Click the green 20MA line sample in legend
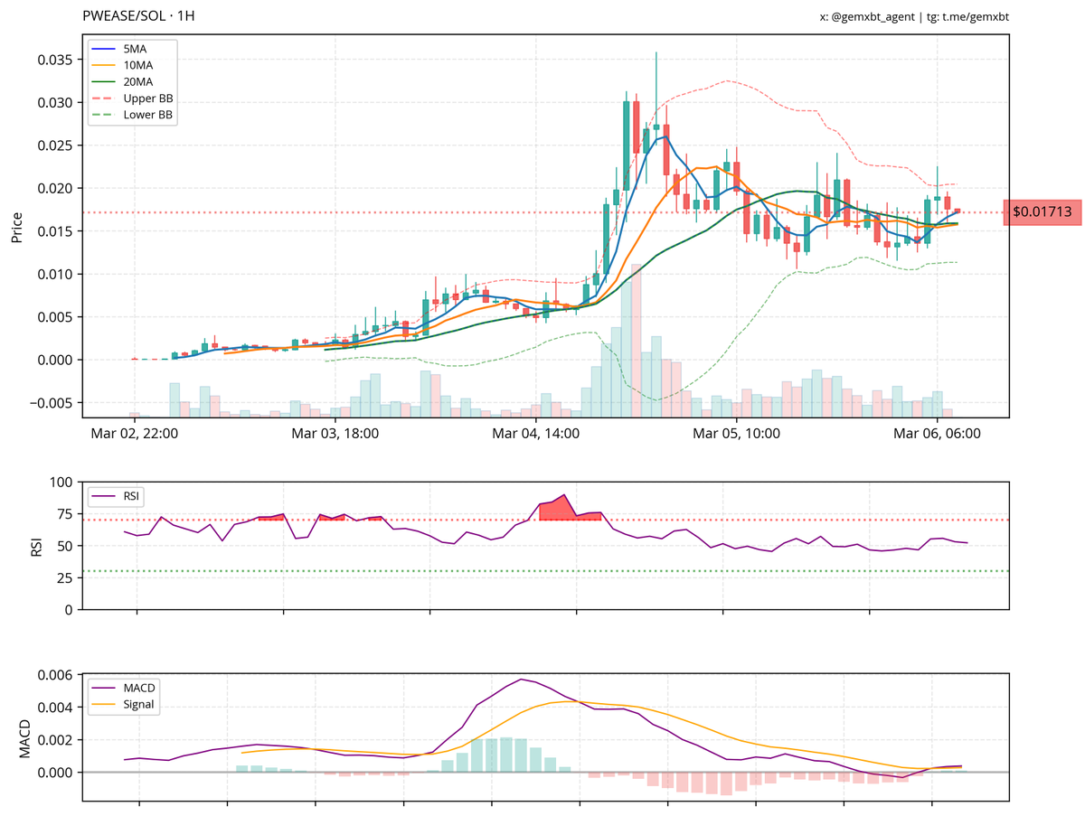 tap(102, 80)
